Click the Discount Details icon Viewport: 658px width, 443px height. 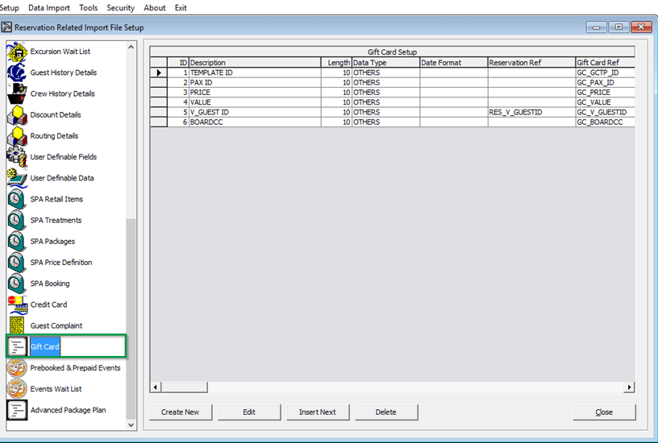click(x=17, y=115)
